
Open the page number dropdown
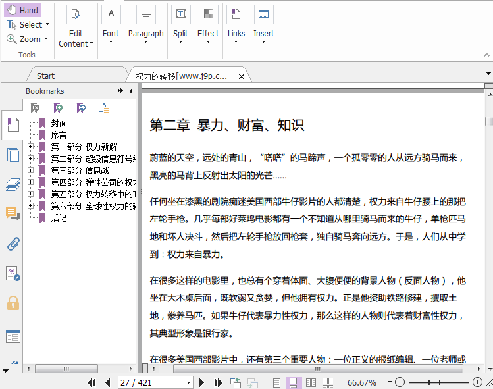pos(188,382)
